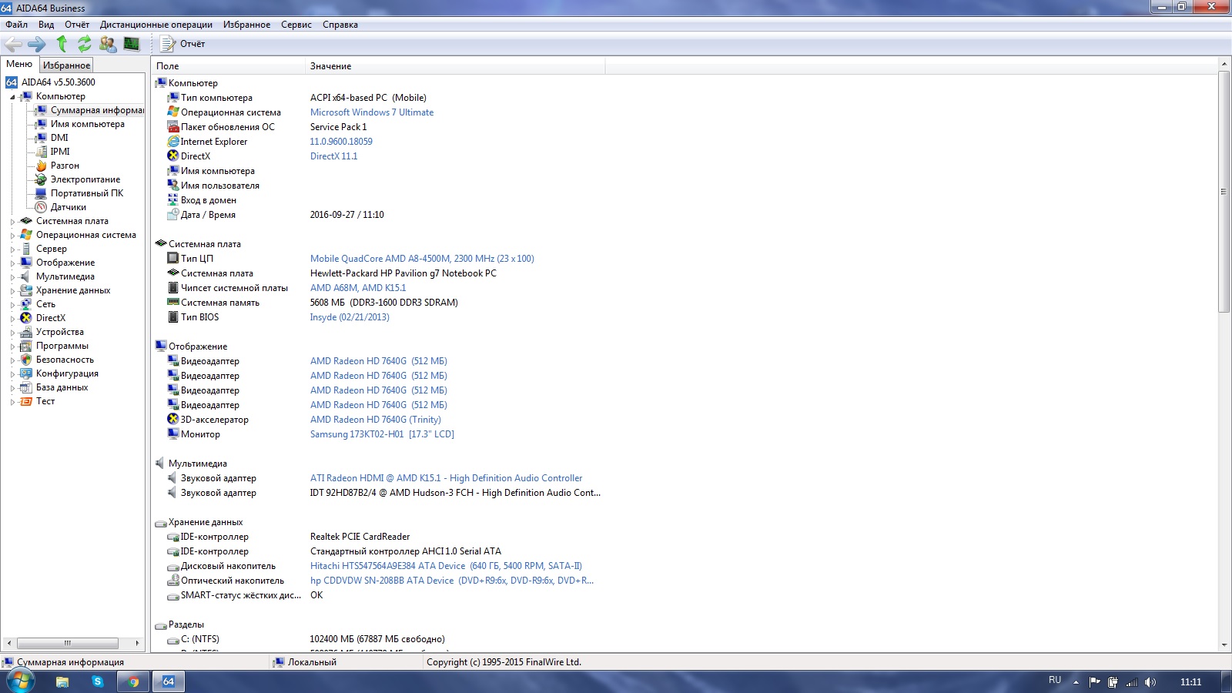Viewport: 1232px width, 693px height.
Task: Select Имя компьютера tree item
Action: 87,124
